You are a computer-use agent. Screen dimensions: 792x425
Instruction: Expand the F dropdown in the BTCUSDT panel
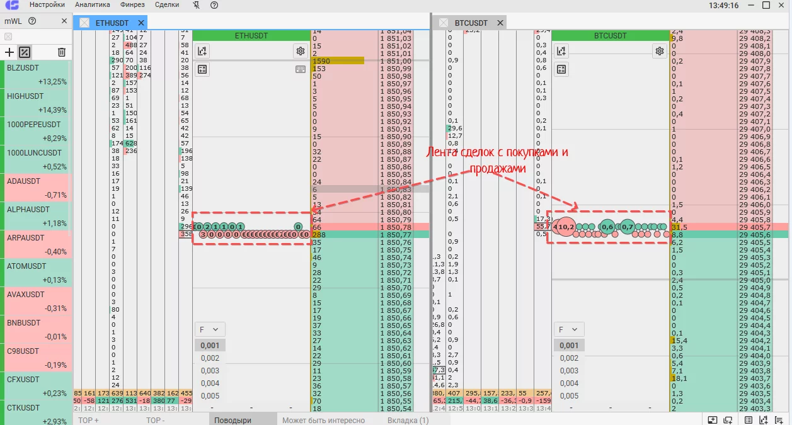coord(569,329)
